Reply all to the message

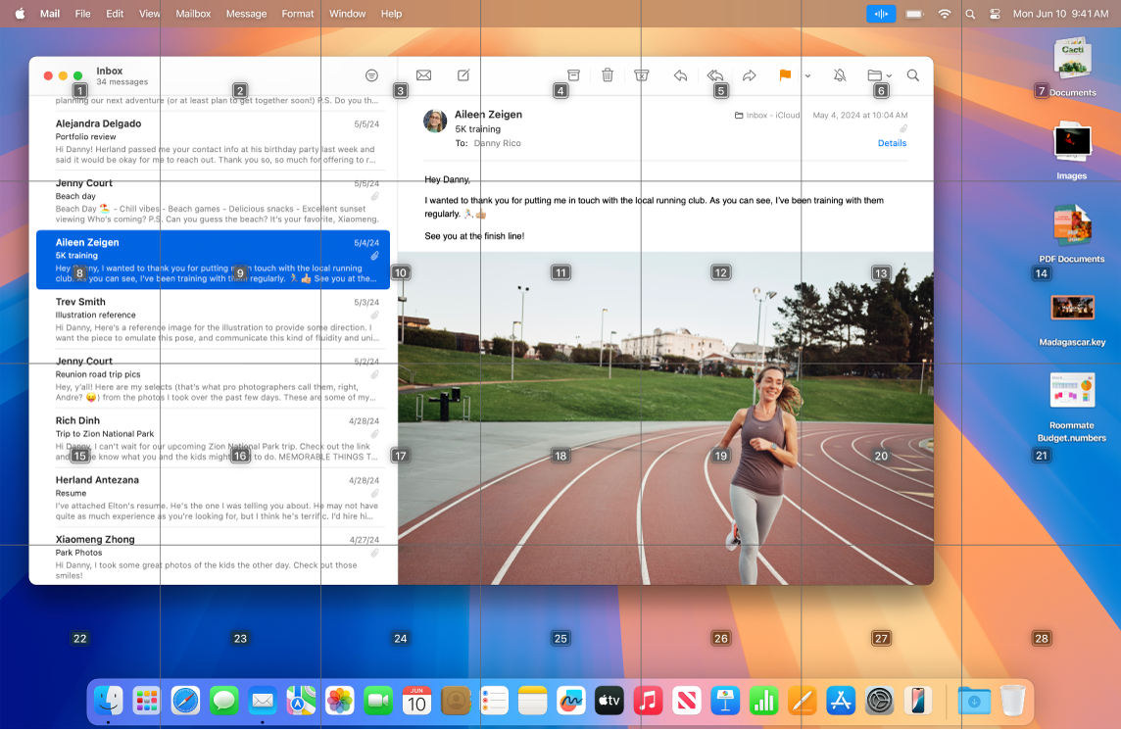pos(714,74)
